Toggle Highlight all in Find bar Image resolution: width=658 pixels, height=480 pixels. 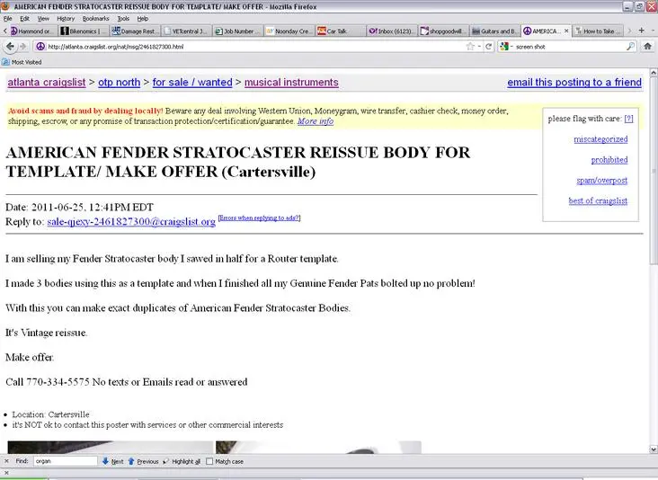coord(182,461)
